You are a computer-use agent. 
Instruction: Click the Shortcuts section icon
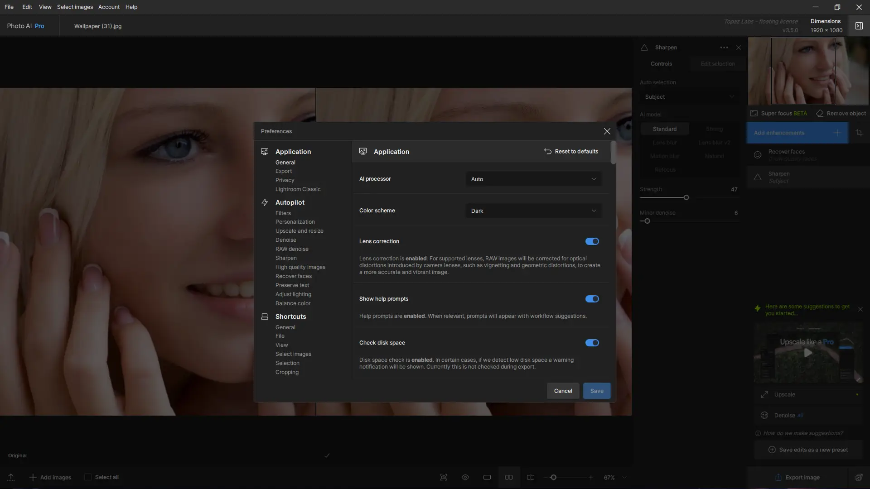(x=265, y=316)
